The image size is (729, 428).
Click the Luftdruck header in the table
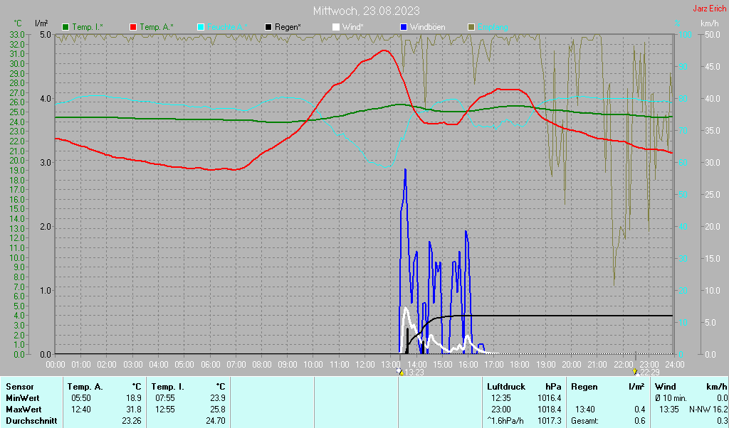[x=504, y=386]
